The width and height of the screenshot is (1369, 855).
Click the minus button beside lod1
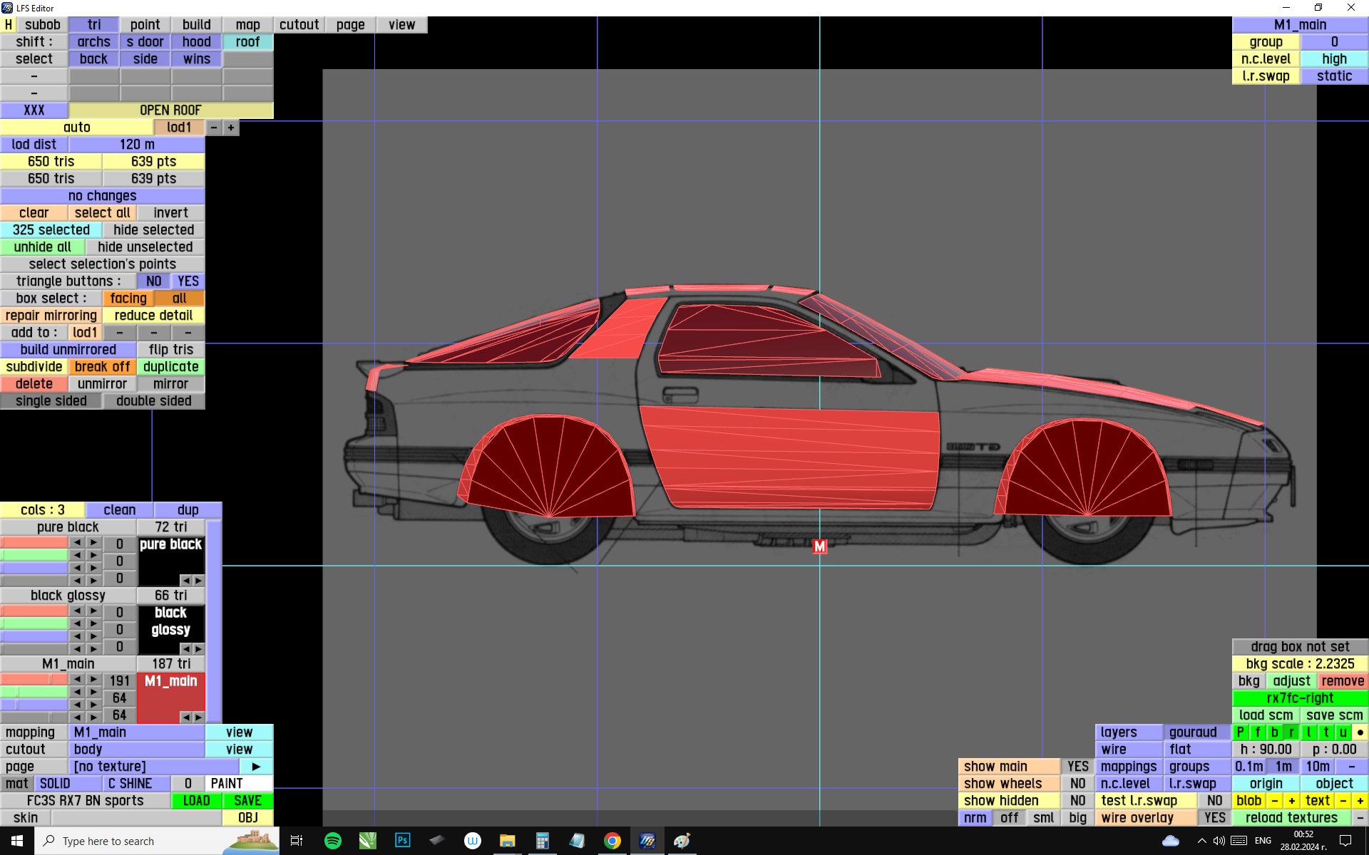point(214,128)
